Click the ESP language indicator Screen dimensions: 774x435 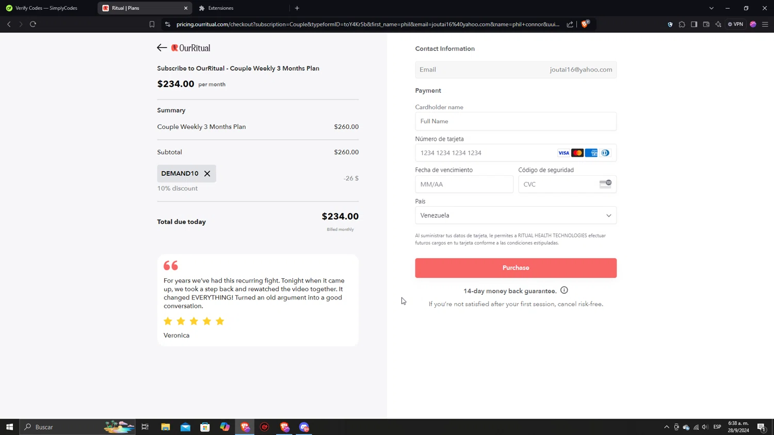[717, 427]
